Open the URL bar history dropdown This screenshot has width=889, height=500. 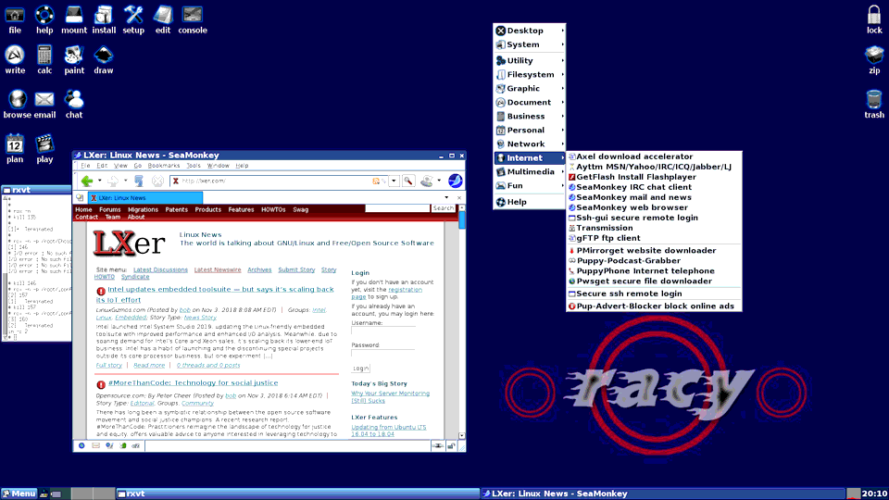tap(394, 181)
